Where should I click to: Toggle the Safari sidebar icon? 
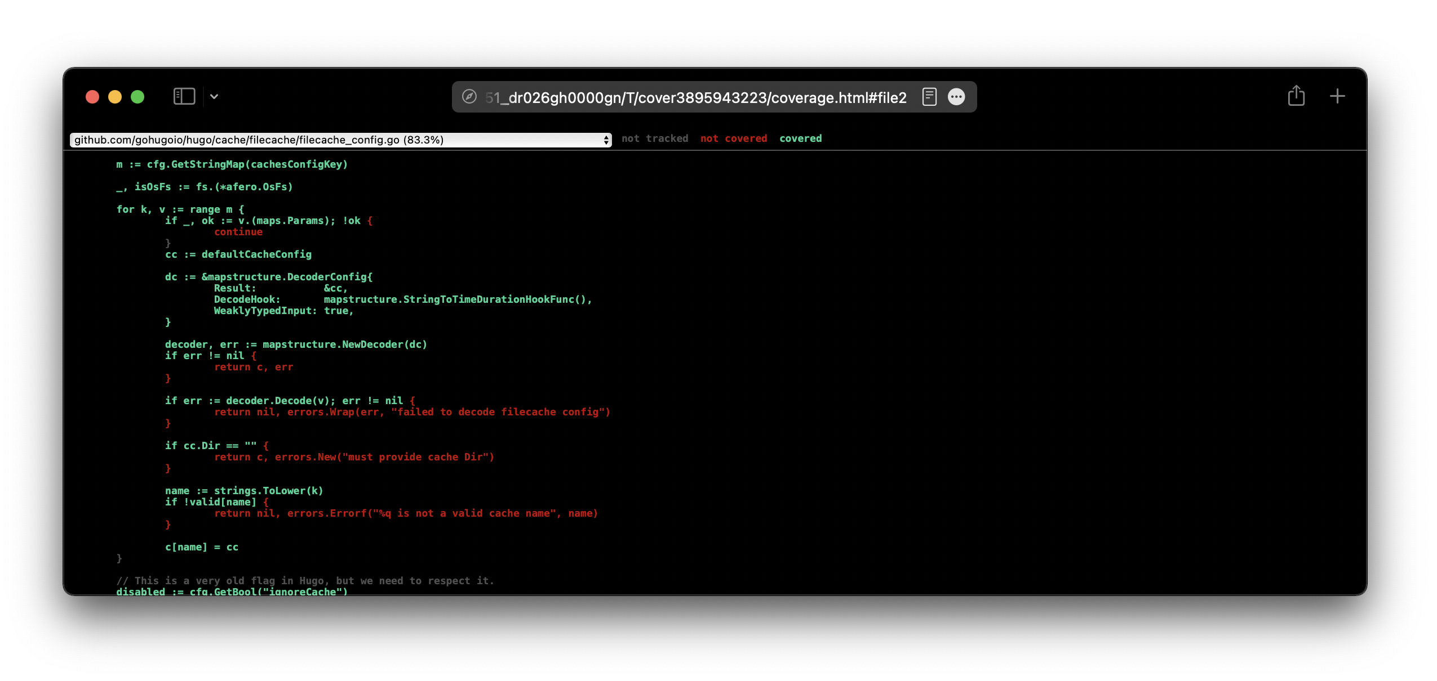(x=184, y=96)
